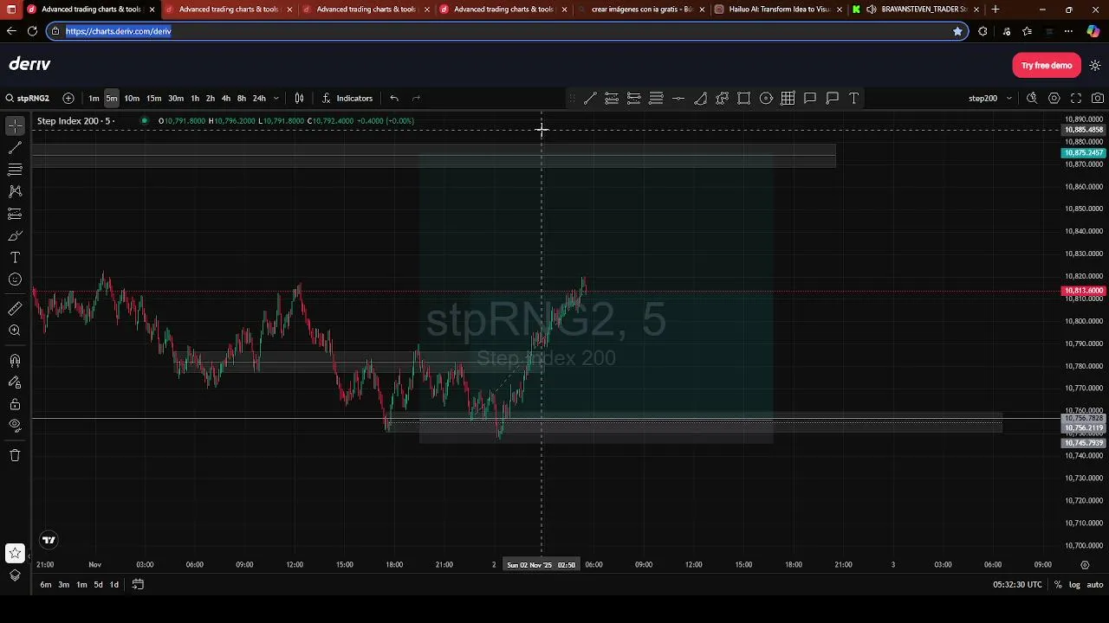Screen dimensions: 1109x623
Task: Open quick search icon in top toolbar
Action: point(1032,99)
